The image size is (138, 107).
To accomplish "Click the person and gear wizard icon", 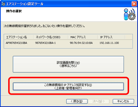I will pyautogui.click(x=130, y=14).
